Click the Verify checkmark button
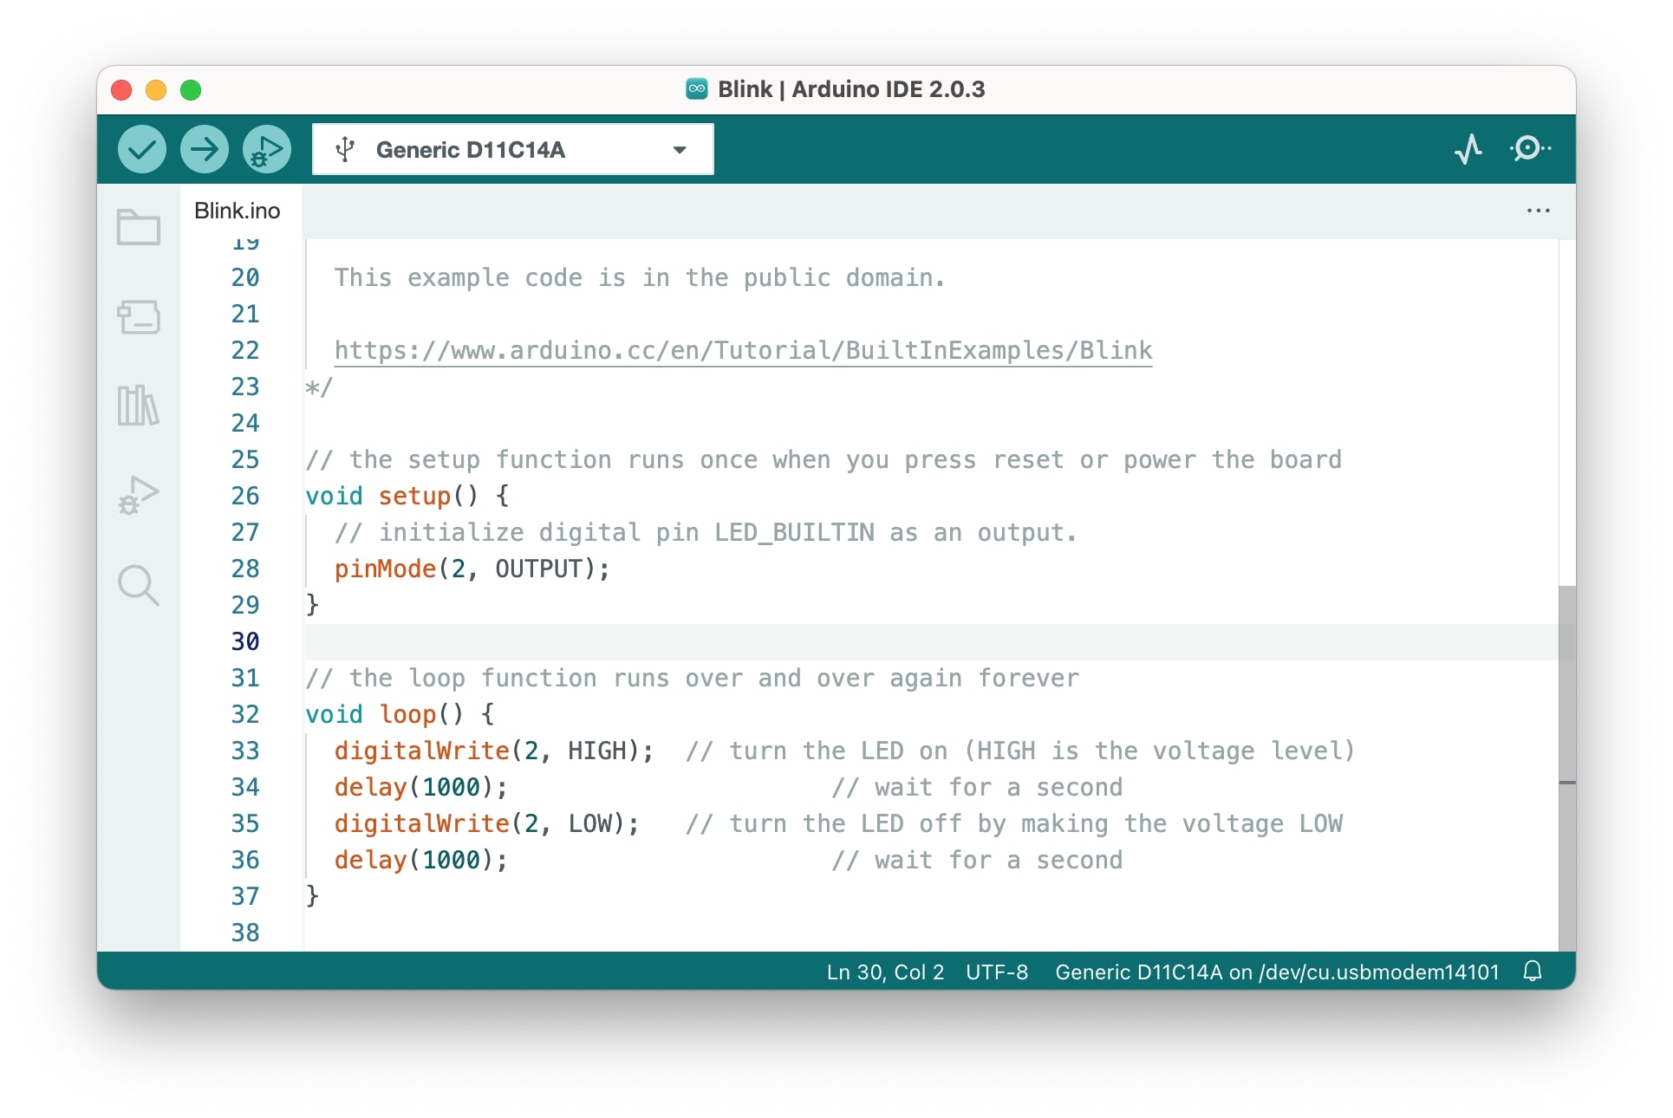 [141, 149]
